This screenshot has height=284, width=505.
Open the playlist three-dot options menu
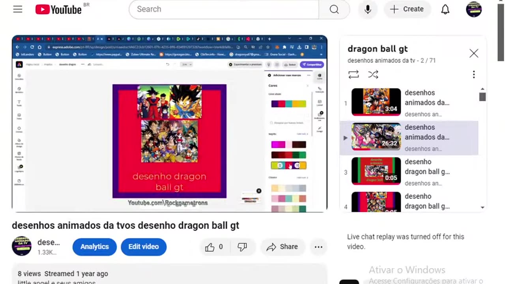(x=474, y=75)
